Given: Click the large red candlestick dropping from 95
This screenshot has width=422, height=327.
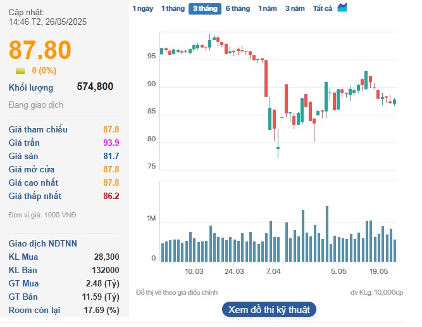Looking at the screenshot, I should [266, 78].
